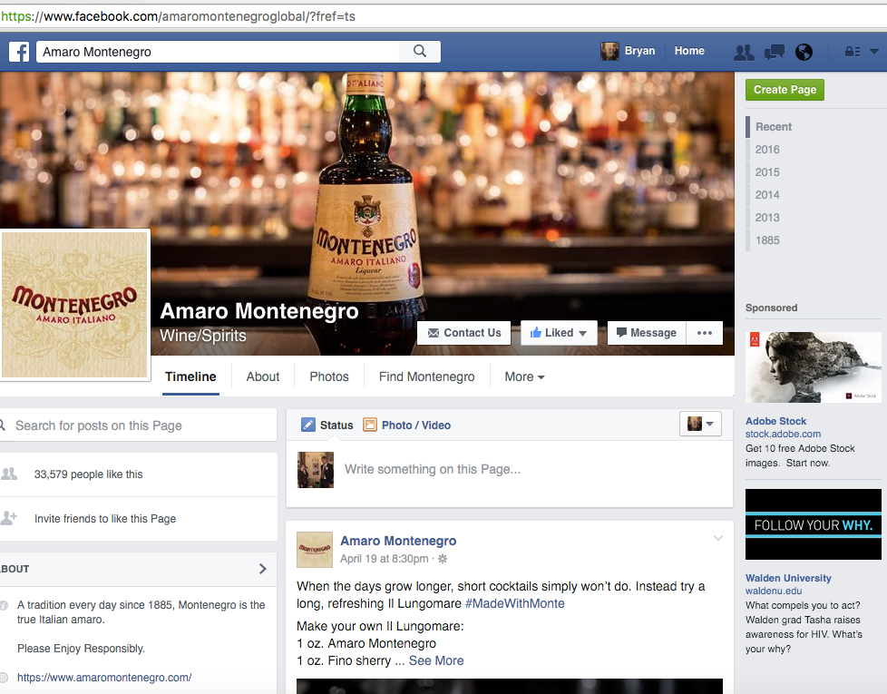
Task: Click the browser address bar URL
Action: pos(178,16)
